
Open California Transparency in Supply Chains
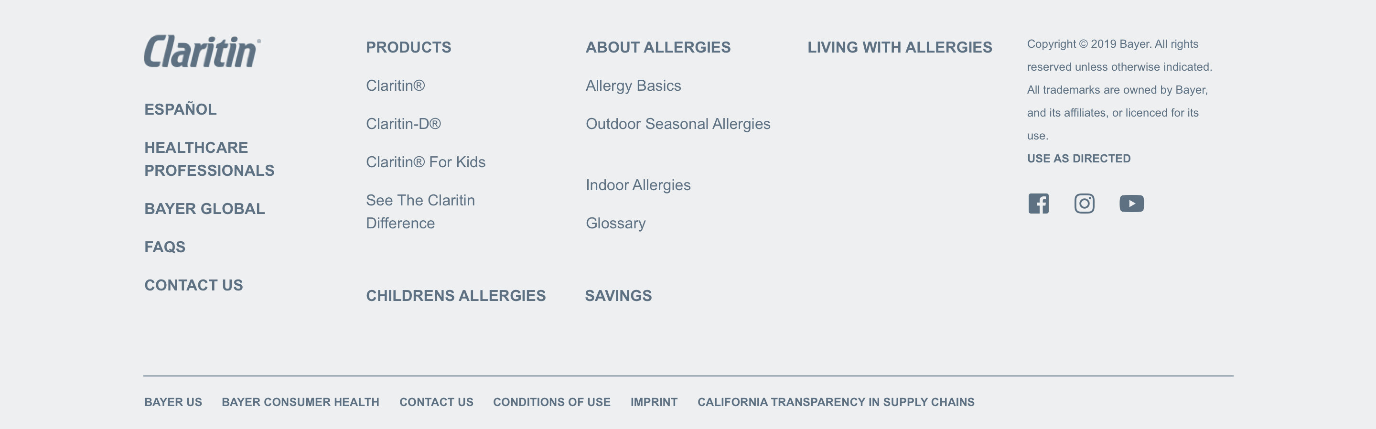pyautogui.click(x=836, y=402)
